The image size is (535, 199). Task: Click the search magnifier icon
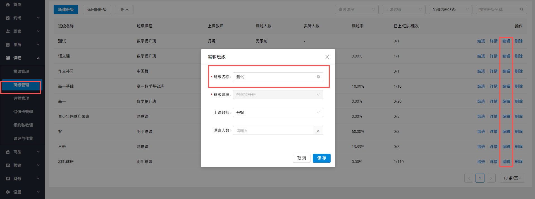[x=522, y=9]
